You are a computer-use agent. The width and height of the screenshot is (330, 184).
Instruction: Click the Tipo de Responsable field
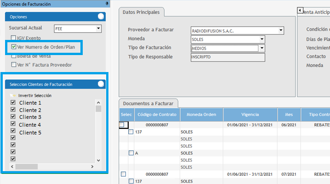click(x=228, y=57)
